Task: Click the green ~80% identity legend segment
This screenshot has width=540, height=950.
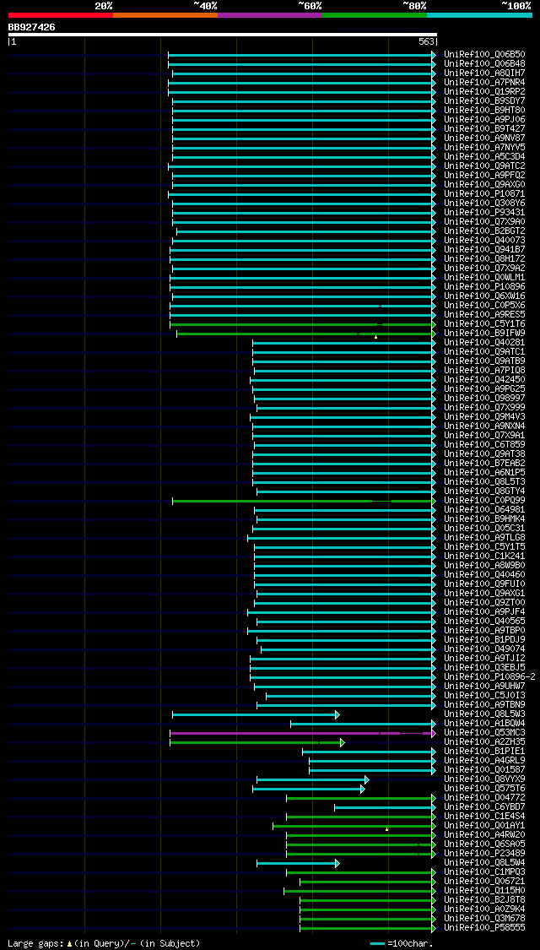Action: coord(375,14)
